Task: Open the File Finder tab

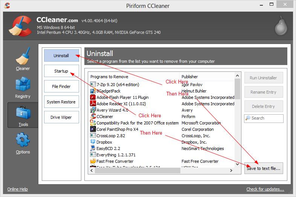Action: tap(61, 86)
